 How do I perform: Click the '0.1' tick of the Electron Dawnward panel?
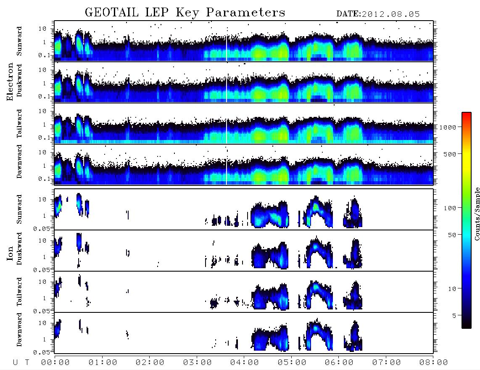[44, 179]
